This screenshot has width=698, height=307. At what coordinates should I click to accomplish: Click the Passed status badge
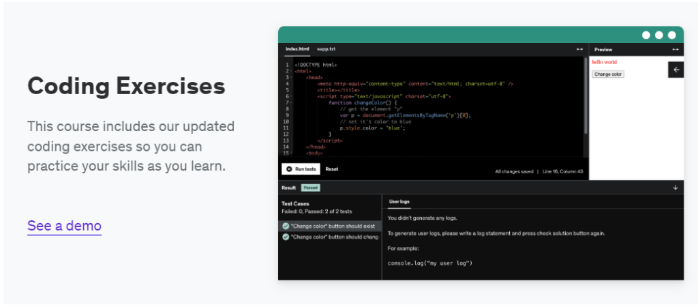311,188
